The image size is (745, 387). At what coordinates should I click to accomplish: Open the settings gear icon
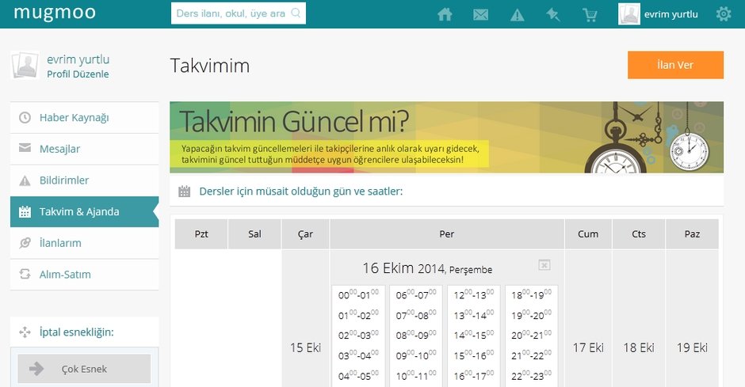[724, 13]
